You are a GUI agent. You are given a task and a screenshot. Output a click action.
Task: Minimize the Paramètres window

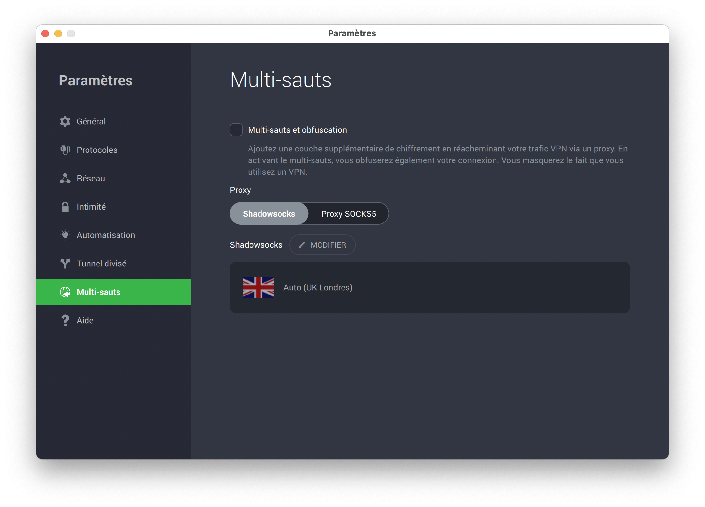point(58,34)
